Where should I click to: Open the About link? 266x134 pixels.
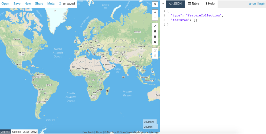[99, 132]
